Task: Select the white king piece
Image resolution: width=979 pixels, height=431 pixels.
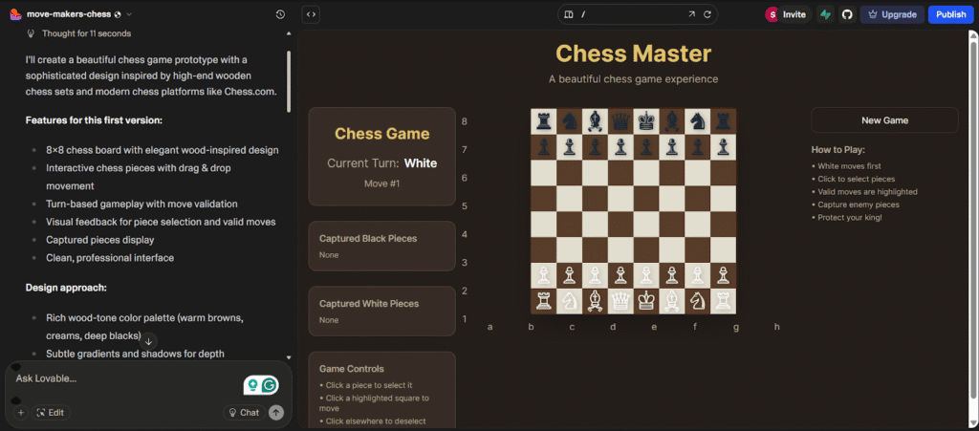Action: (645, 301)
